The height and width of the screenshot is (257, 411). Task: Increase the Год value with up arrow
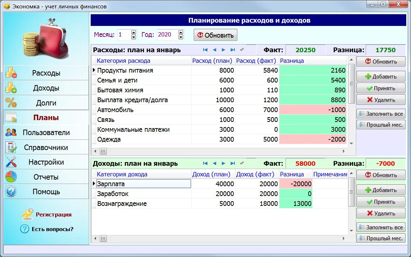tap(181, 32)
